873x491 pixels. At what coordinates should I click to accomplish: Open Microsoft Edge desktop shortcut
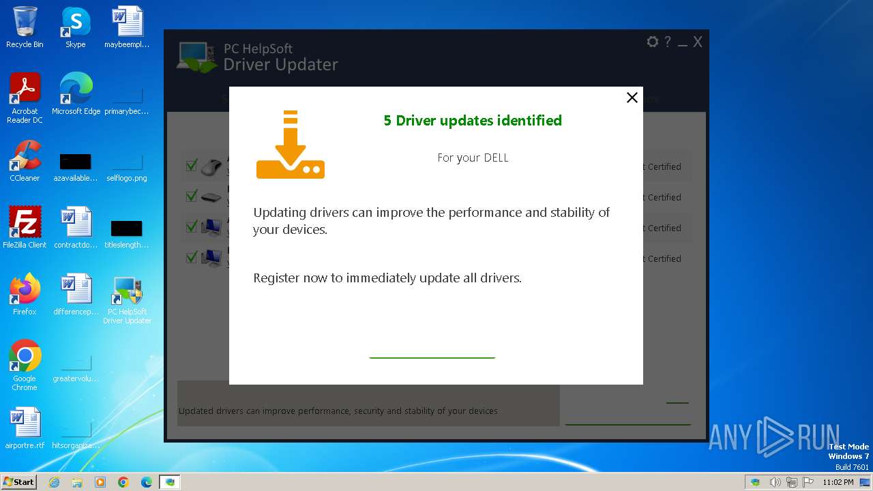pos(76,94)
